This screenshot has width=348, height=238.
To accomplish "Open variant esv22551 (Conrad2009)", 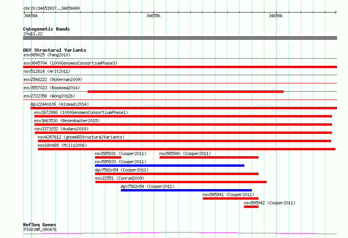I will point(120,178).
